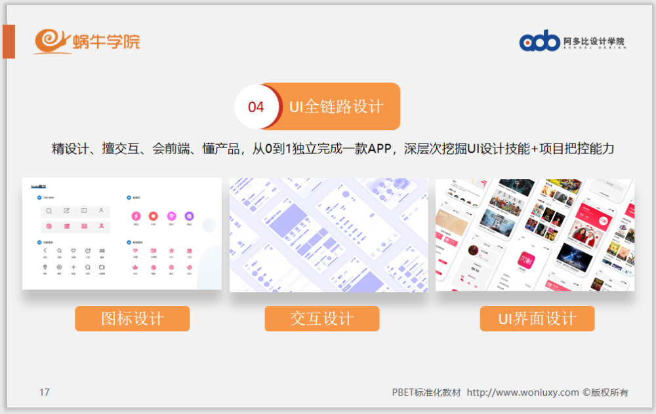Click the back chevron arrow icon
Image resolution: width=656 pixels, height=414 pixels.
pos(45,250)
